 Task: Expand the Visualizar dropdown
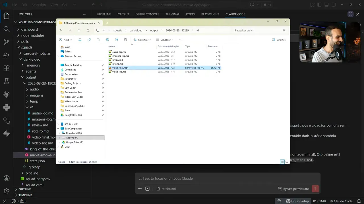tap(165, 40)
